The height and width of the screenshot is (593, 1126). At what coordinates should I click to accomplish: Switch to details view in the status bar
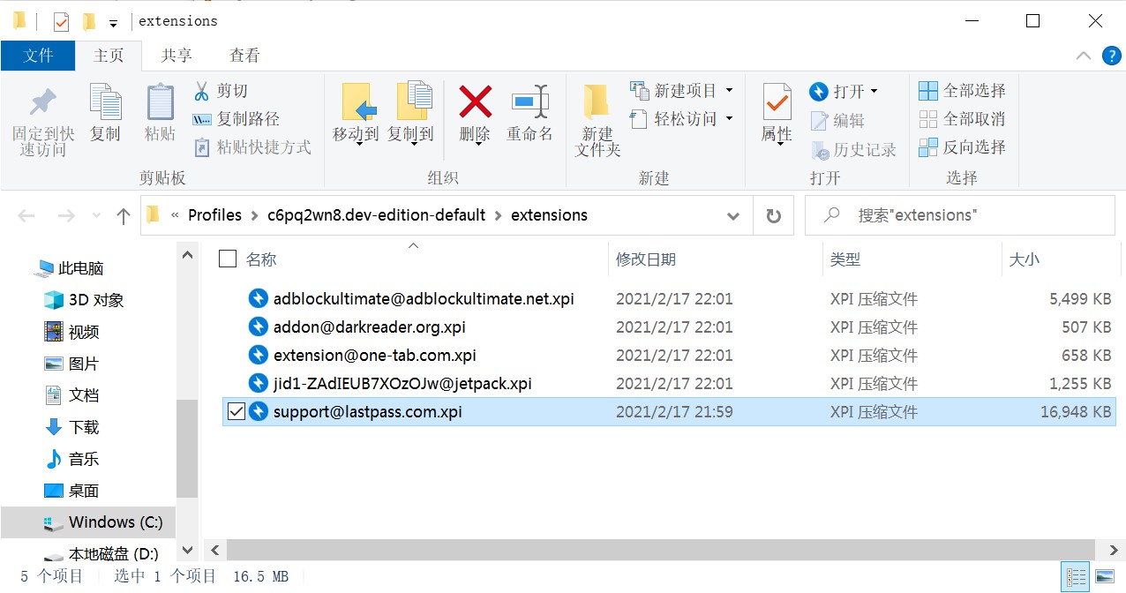pos(1076,577)
